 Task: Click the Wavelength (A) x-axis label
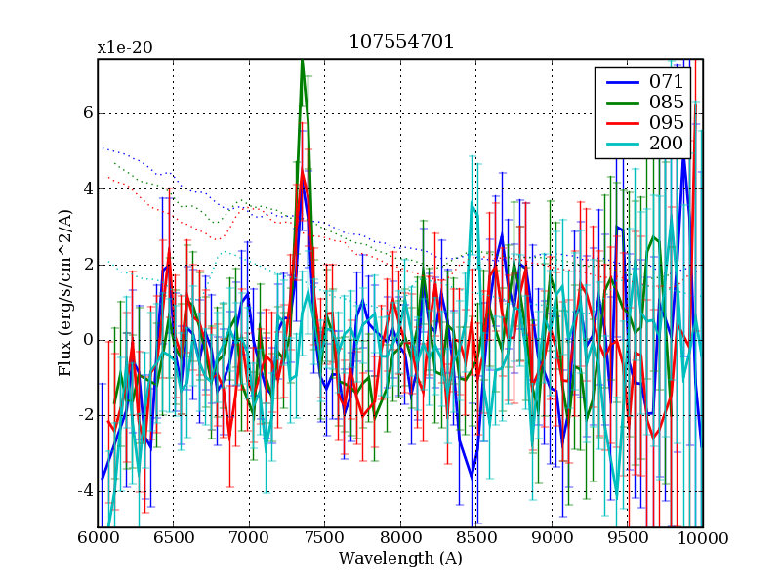click(x=400, y=559)
